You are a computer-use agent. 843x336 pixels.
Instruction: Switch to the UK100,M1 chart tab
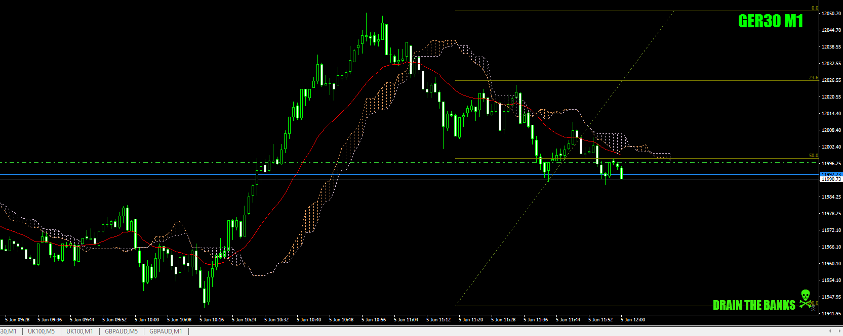(x=79, y=331)
